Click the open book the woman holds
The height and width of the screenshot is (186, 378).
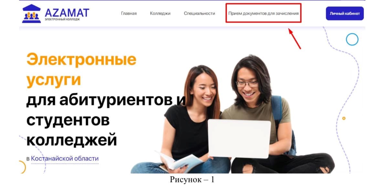coord(179,162)
